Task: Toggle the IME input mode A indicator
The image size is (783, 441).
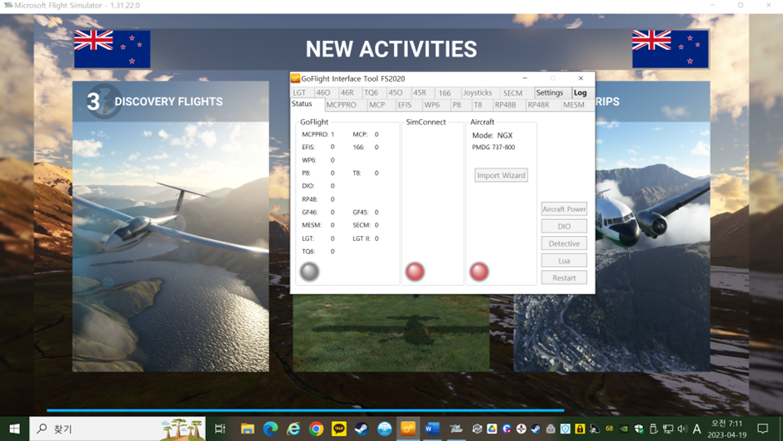Action: pyautogui.click(x=697, y=429)
